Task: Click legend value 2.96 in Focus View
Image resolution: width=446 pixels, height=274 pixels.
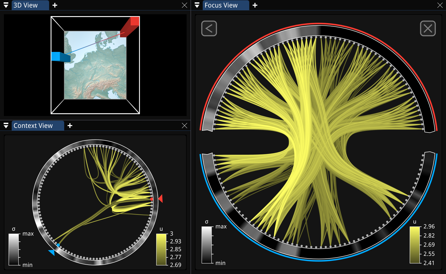Action: tap(429, 227)
